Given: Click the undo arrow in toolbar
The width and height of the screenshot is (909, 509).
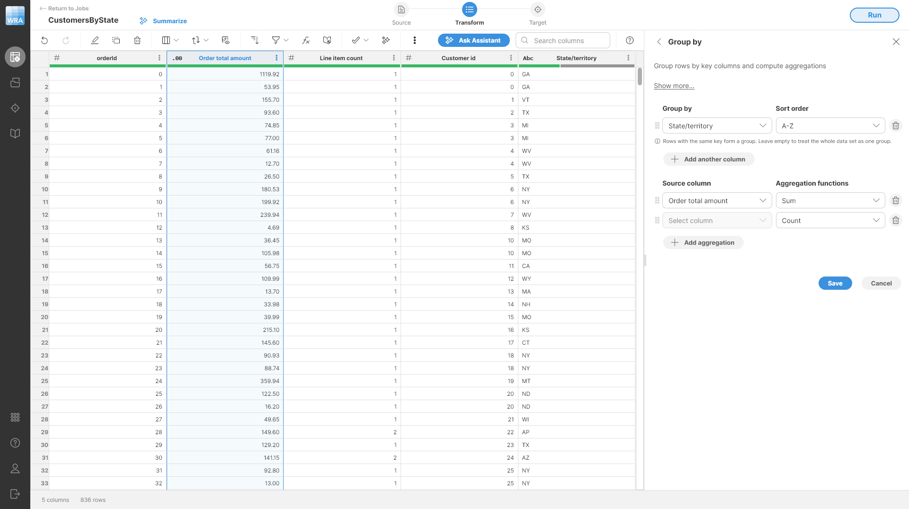Looking at the screenshot, I should click(45, 41).
